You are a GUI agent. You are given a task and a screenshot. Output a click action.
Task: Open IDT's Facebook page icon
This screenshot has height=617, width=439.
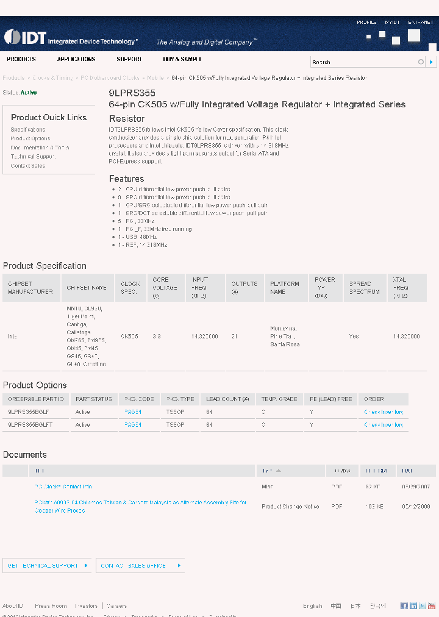(x=404, y=605)
